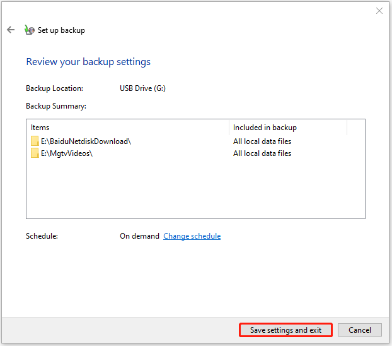392x346 pixels.
Task: Select the E:\MgtvVideos\ row
Action: [195, 153]
